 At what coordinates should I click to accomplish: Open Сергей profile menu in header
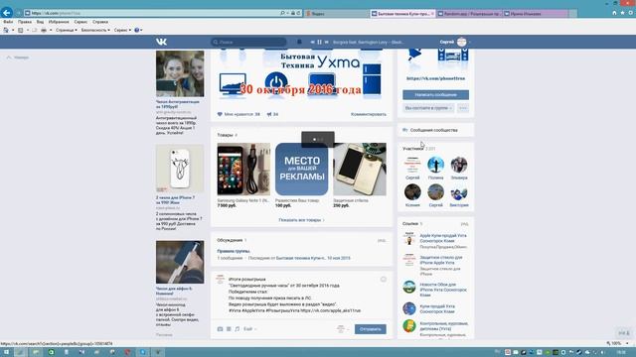(x=454, y=42)
